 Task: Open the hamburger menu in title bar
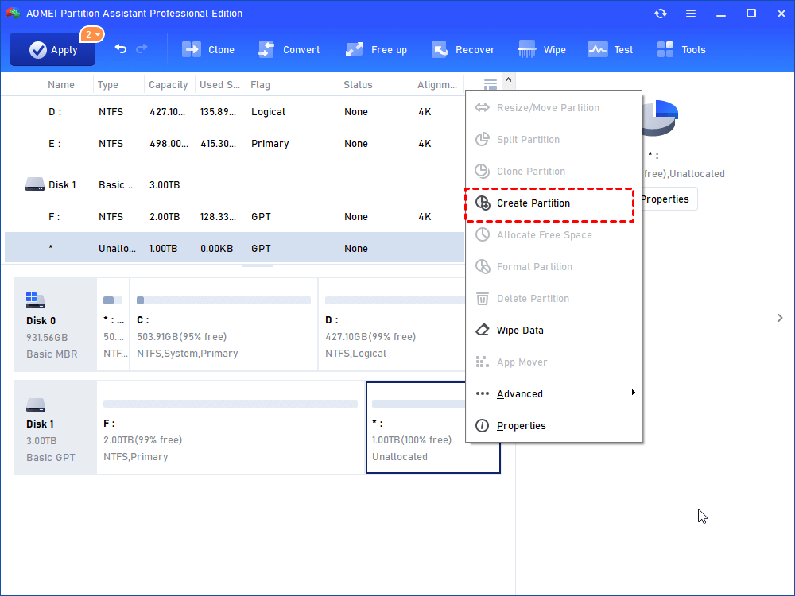pos(691,14)
